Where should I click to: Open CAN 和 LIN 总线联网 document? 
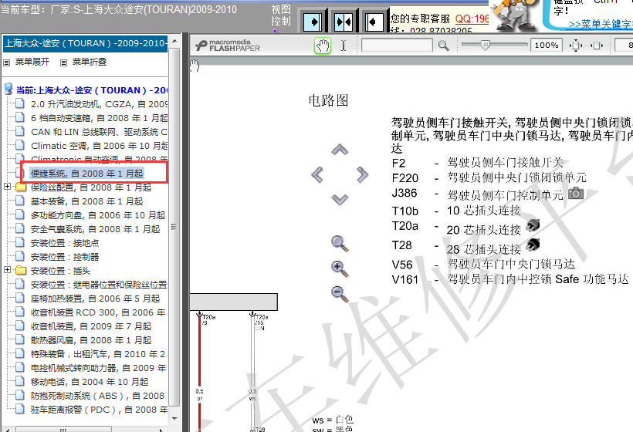[99, 132]
